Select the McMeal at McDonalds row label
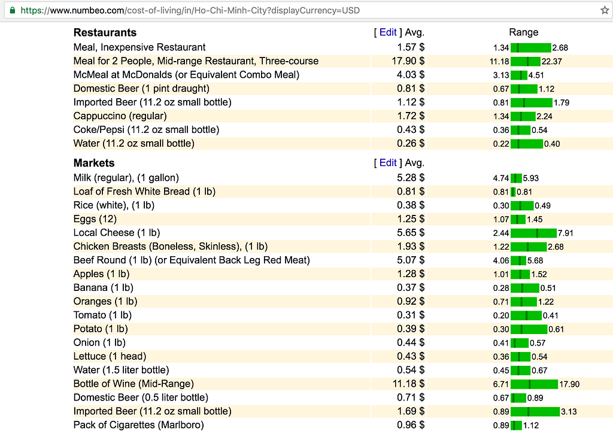613x437 pixels. coord(186,75)
